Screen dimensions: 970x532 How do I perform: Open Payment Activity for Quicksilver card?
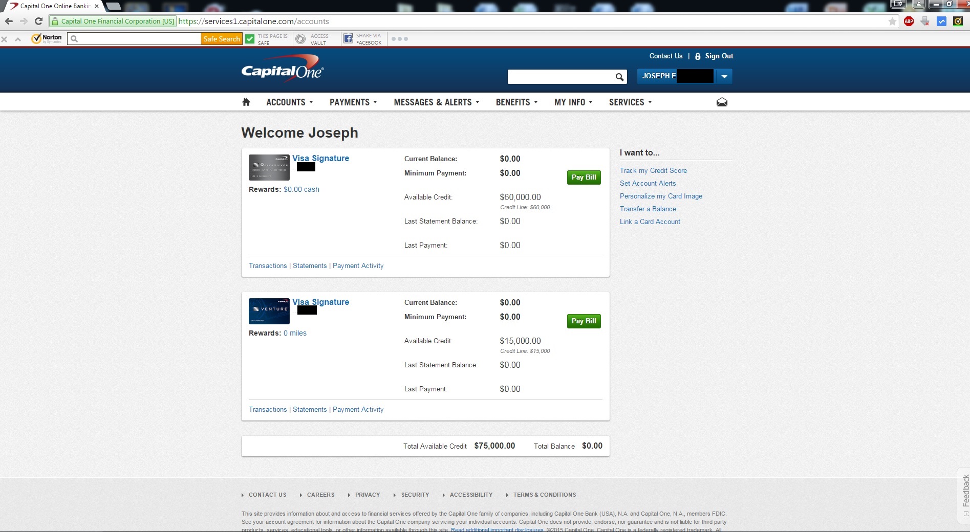[358, 266]
